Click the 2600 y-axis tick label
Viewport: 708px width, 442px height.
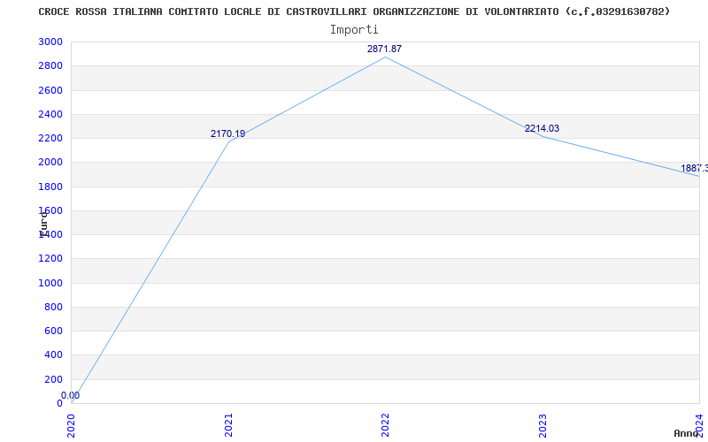click(51, 90)
